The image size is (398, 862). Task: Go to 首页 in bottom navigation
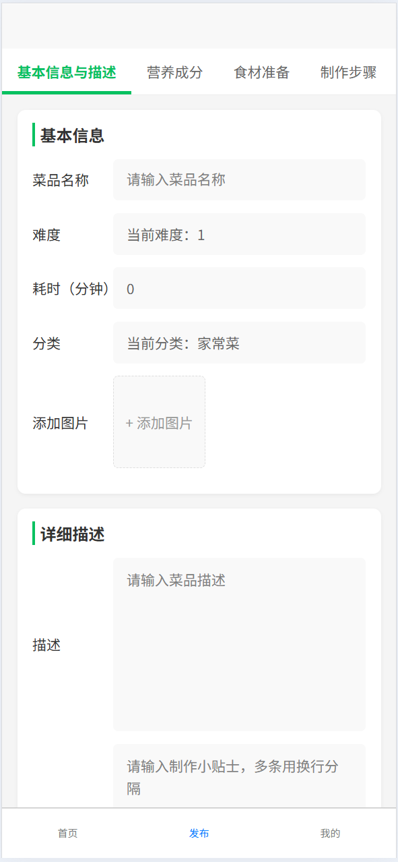click(67, 833)
